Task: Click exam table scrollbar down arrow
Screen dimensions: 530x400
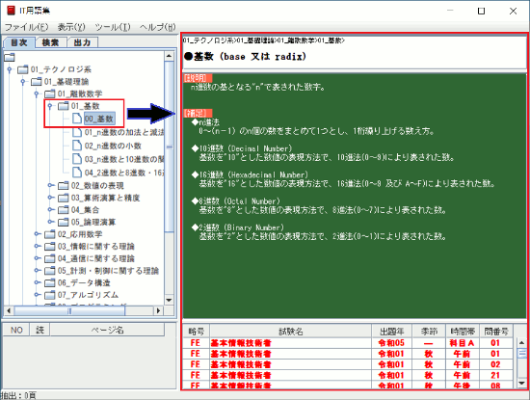Action: [522, 383]
